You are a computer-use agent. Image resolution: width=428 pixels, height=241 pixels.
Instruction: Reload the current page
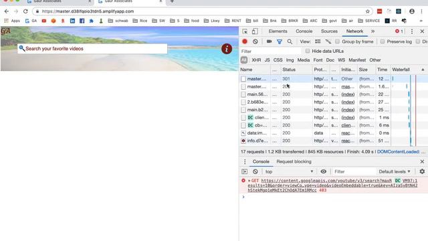click(25, 11)
